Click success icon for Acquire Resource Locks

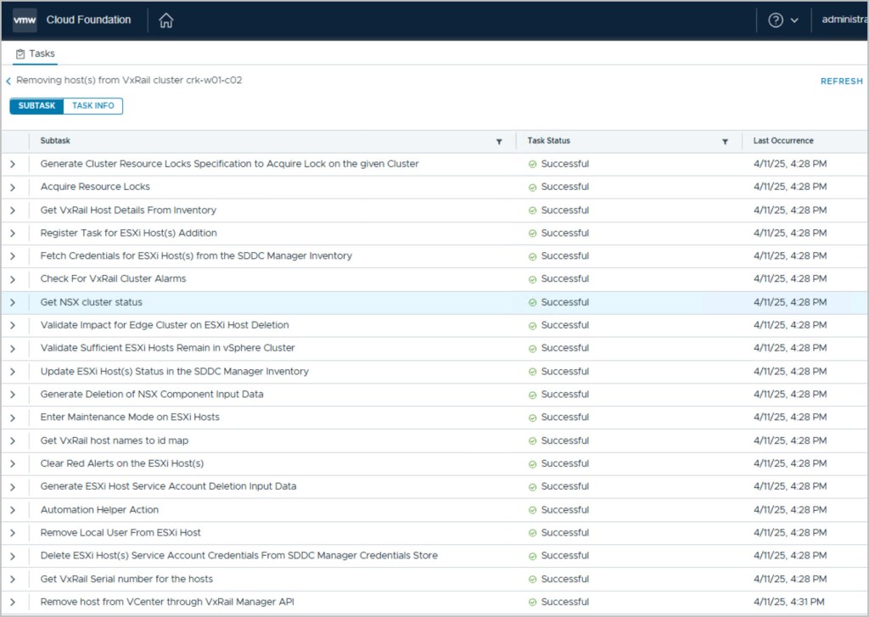532,187
